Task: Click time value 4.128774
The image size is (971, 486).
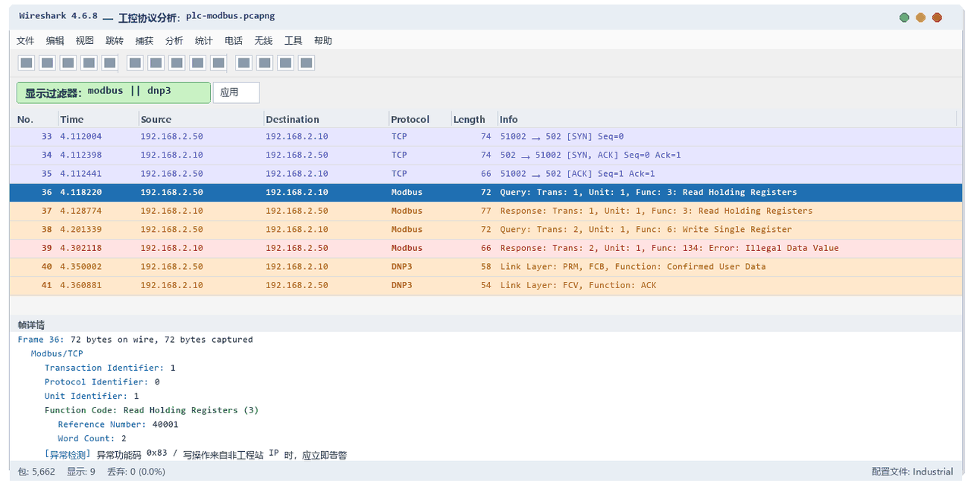Action: tap(80, 211)
